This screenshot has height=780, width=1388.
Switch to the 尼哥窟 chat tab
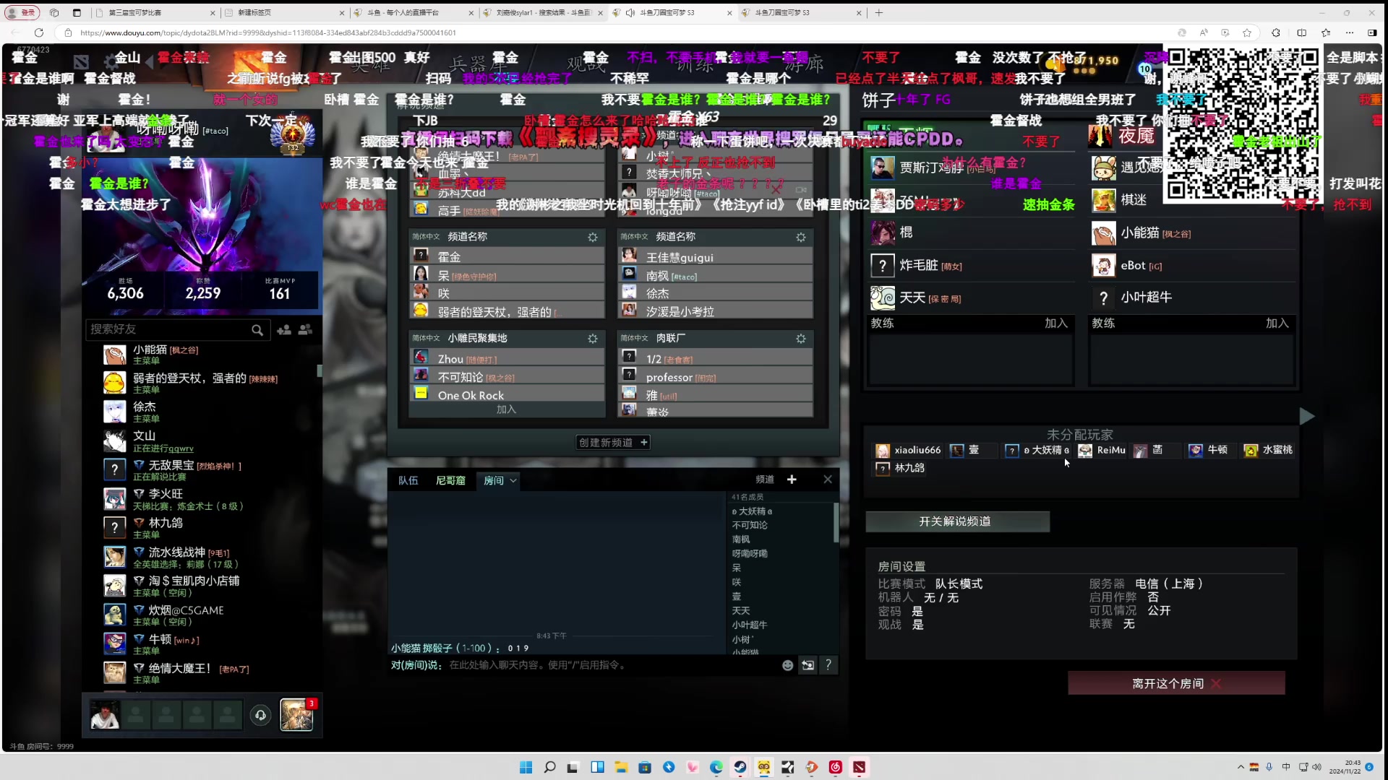[x=450, y=480]
